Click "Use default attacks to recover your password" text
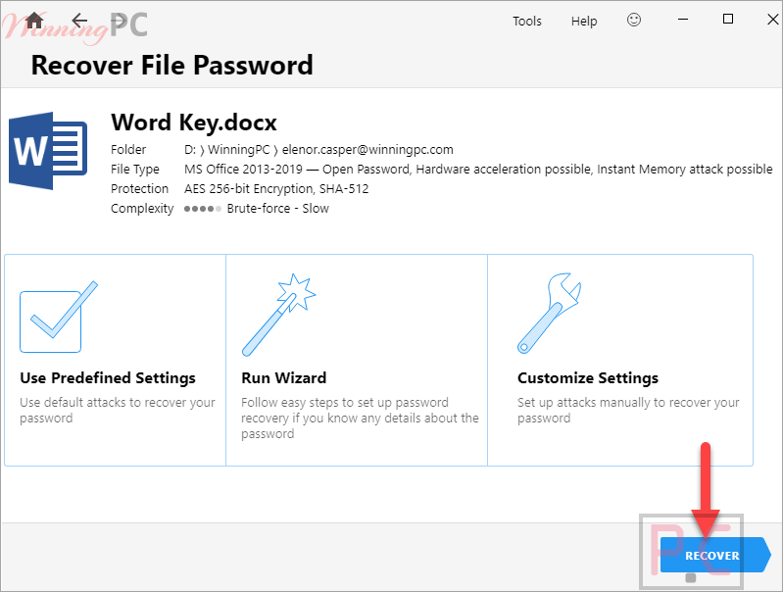 (118, 410)
